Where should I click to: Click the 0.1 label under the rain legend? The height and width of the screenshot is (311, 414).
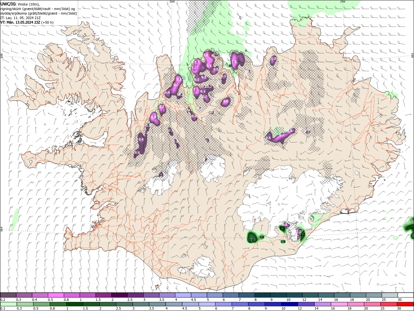click(3, 308)
